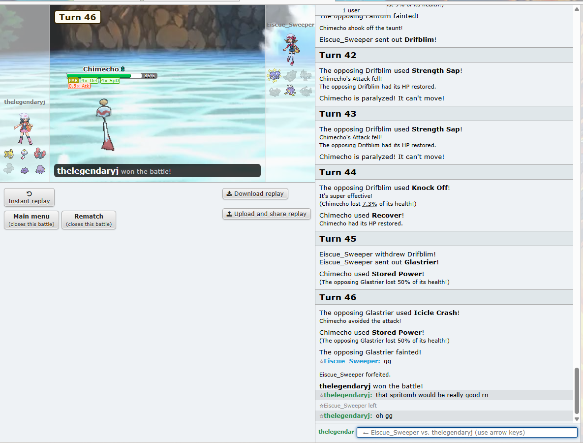Click the Chimecho sprite on the battlefield
583x443 pixels.
pos(105,125)
